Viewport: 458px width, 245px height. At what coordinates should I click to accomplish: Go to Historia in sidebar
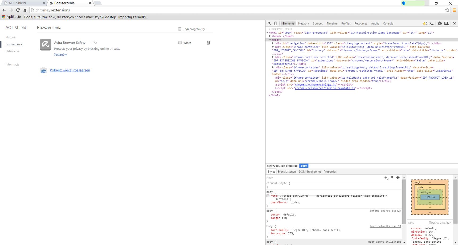11,37
